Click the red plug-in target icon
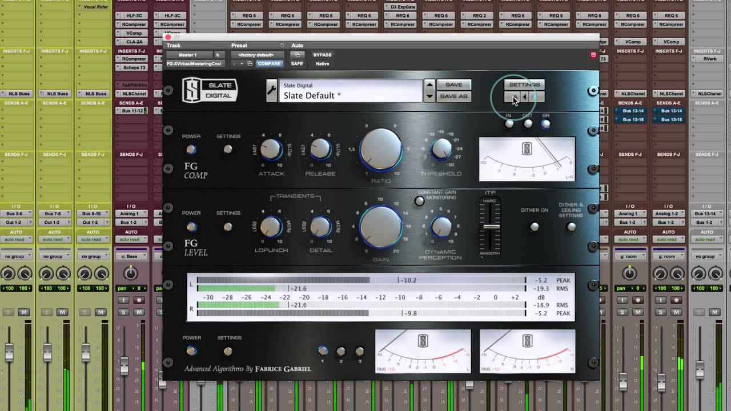 pyautogui.click(x=593, y=55)
